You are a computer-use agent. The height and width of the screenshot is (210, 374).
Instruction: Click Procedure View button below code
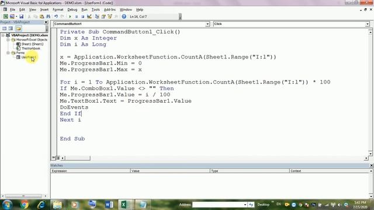coord(53,157)
